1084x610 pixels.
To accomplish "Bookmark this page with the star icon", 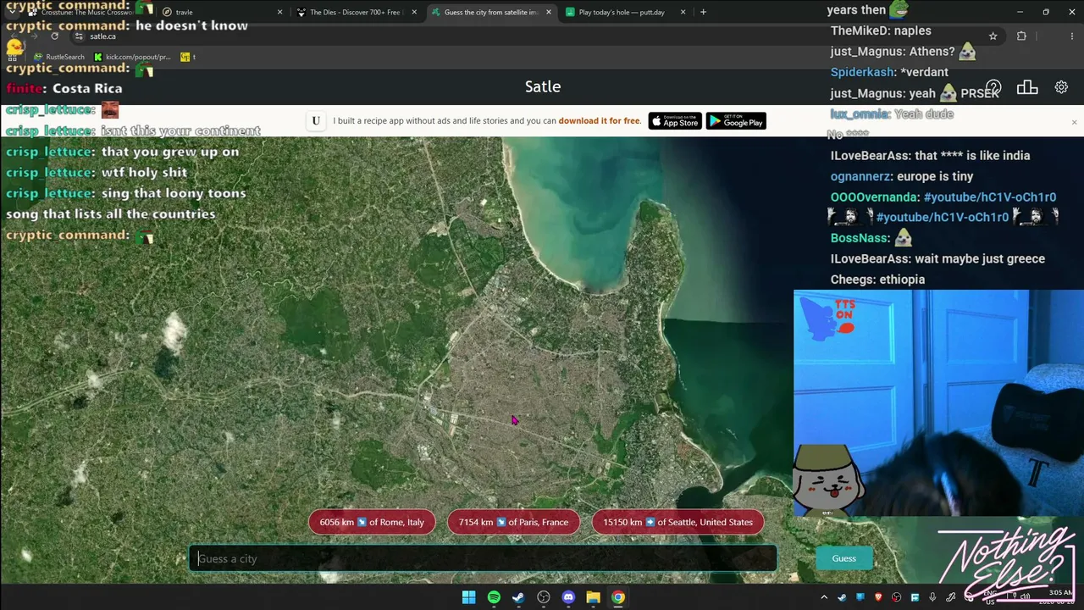I will tap(993, 36).
